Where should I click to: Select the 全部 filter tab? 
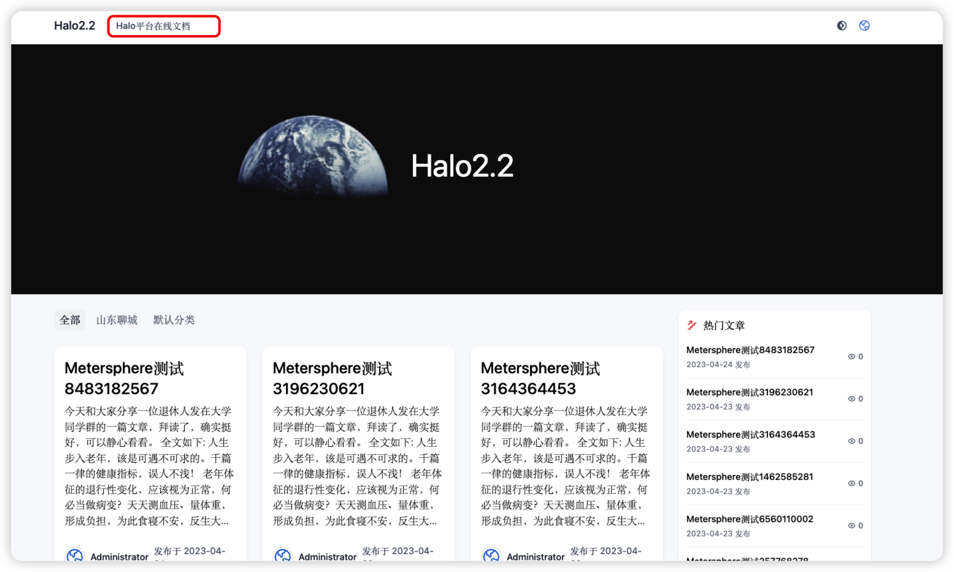pos(69,319)
